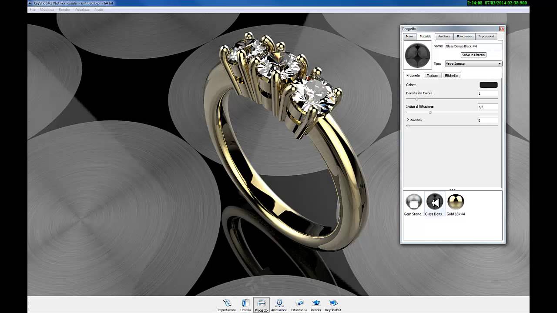
Task: Switch to the Scena tab
Action: [x=409, y=37]
